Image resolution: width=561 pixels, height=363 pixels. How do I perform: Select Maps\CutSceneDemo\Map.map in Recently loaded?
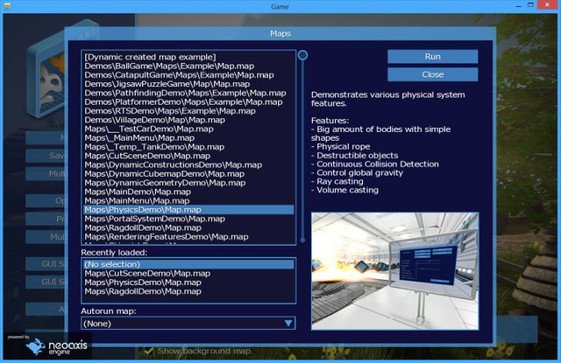coord(188,274)
